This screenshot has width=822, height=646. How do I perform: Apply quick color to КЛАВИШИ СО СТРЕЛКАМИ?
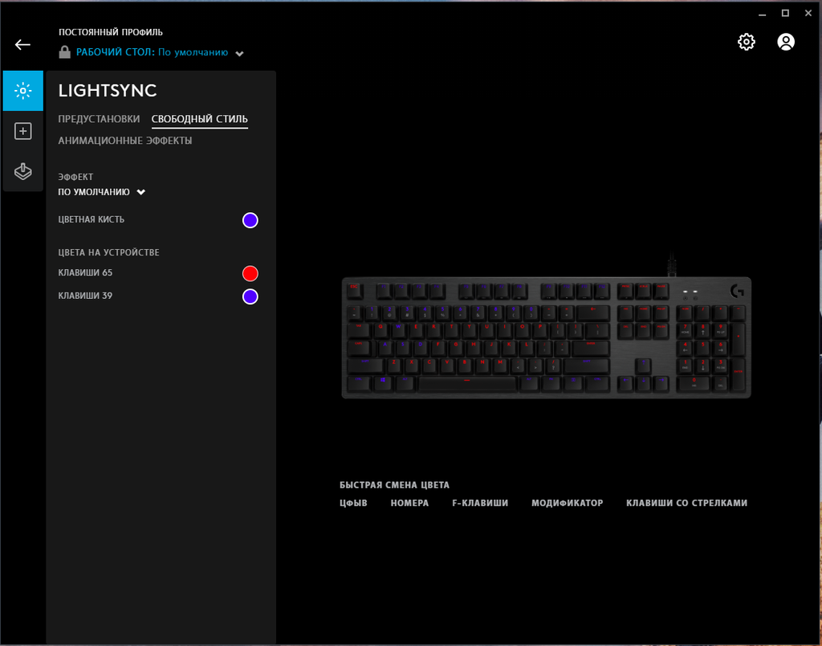point(687,503)
